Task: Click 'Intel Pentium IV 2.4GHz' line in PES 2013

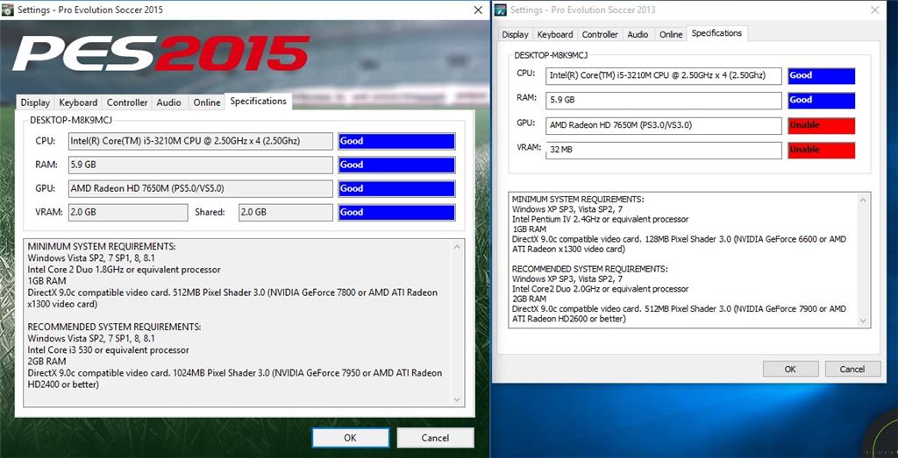Action: coord(600,219)
